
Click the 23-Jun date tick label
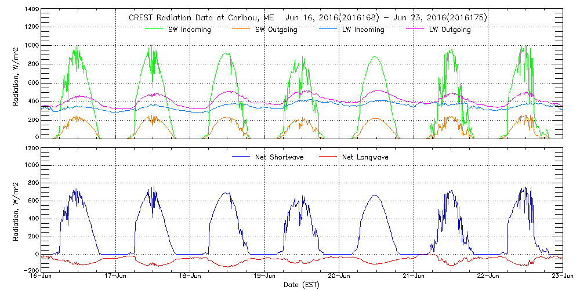tap(562, 277)
